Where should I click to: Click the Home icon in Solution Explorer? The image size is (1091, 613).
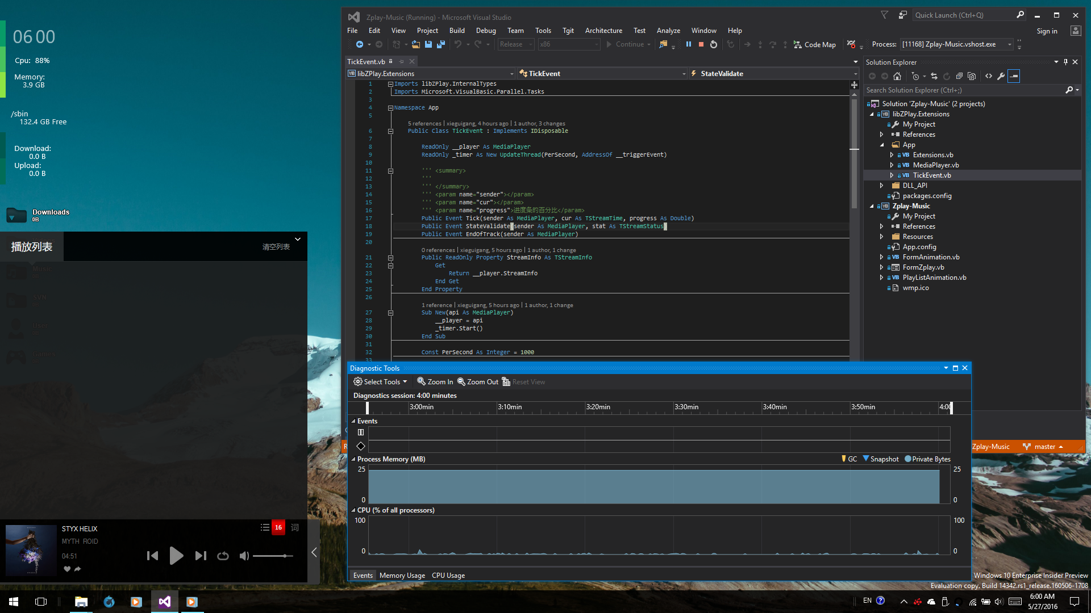pos(897,76)
